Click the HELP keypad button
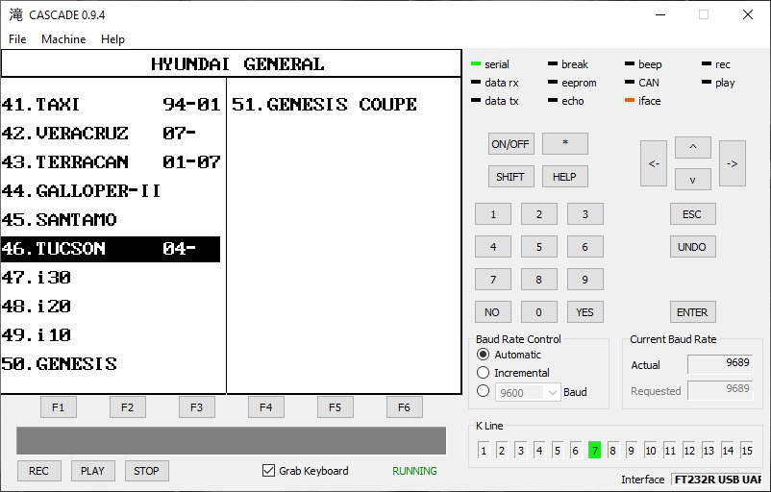Viewport: 771px width, 492px height. [565, 177]
